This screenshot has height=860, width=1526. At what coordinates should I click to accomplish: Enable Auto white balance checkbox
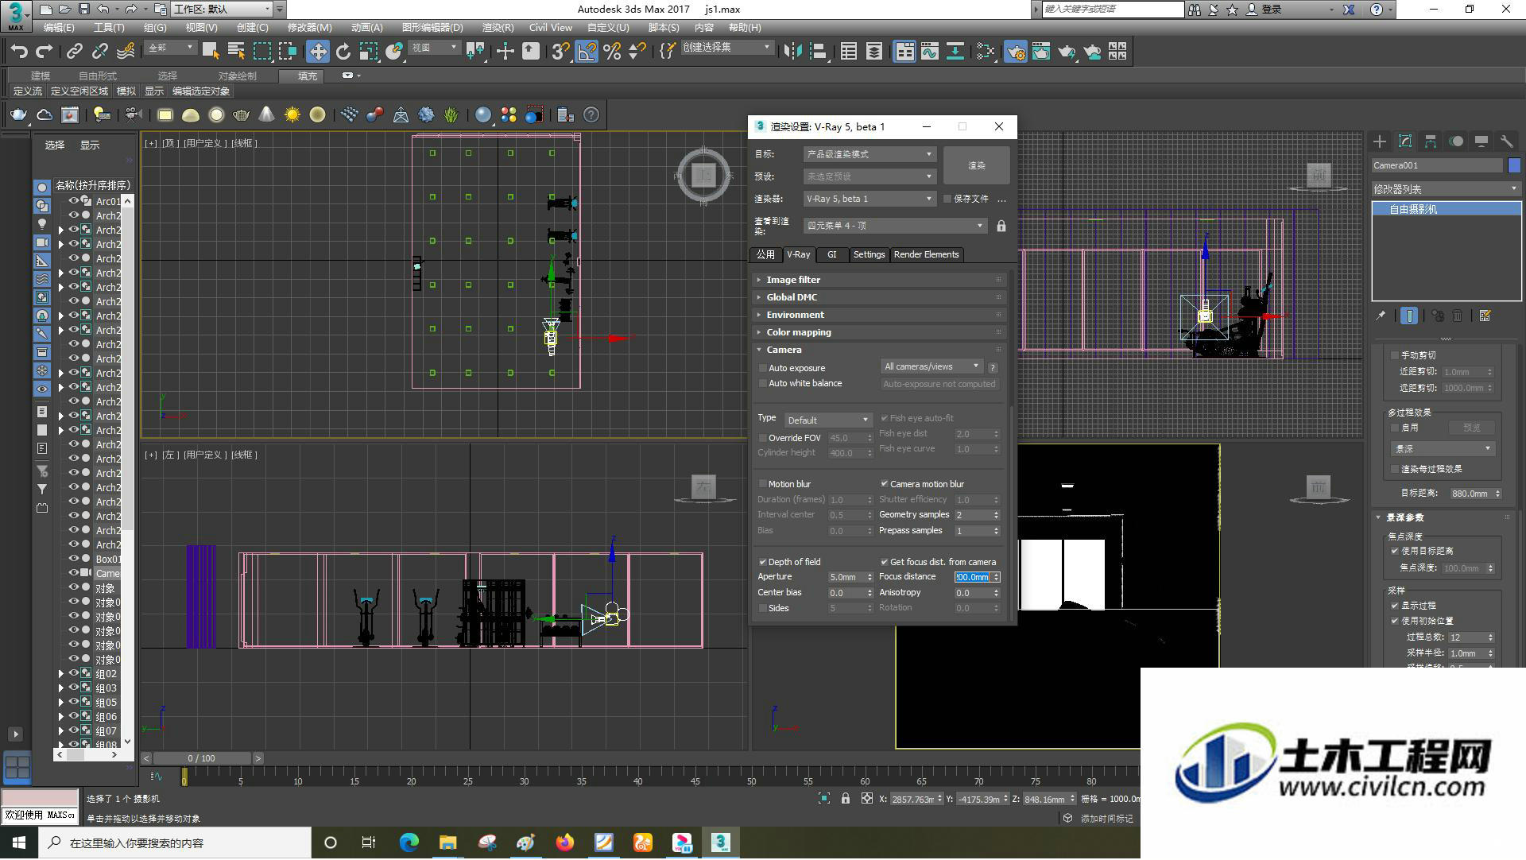click(763, 383)
